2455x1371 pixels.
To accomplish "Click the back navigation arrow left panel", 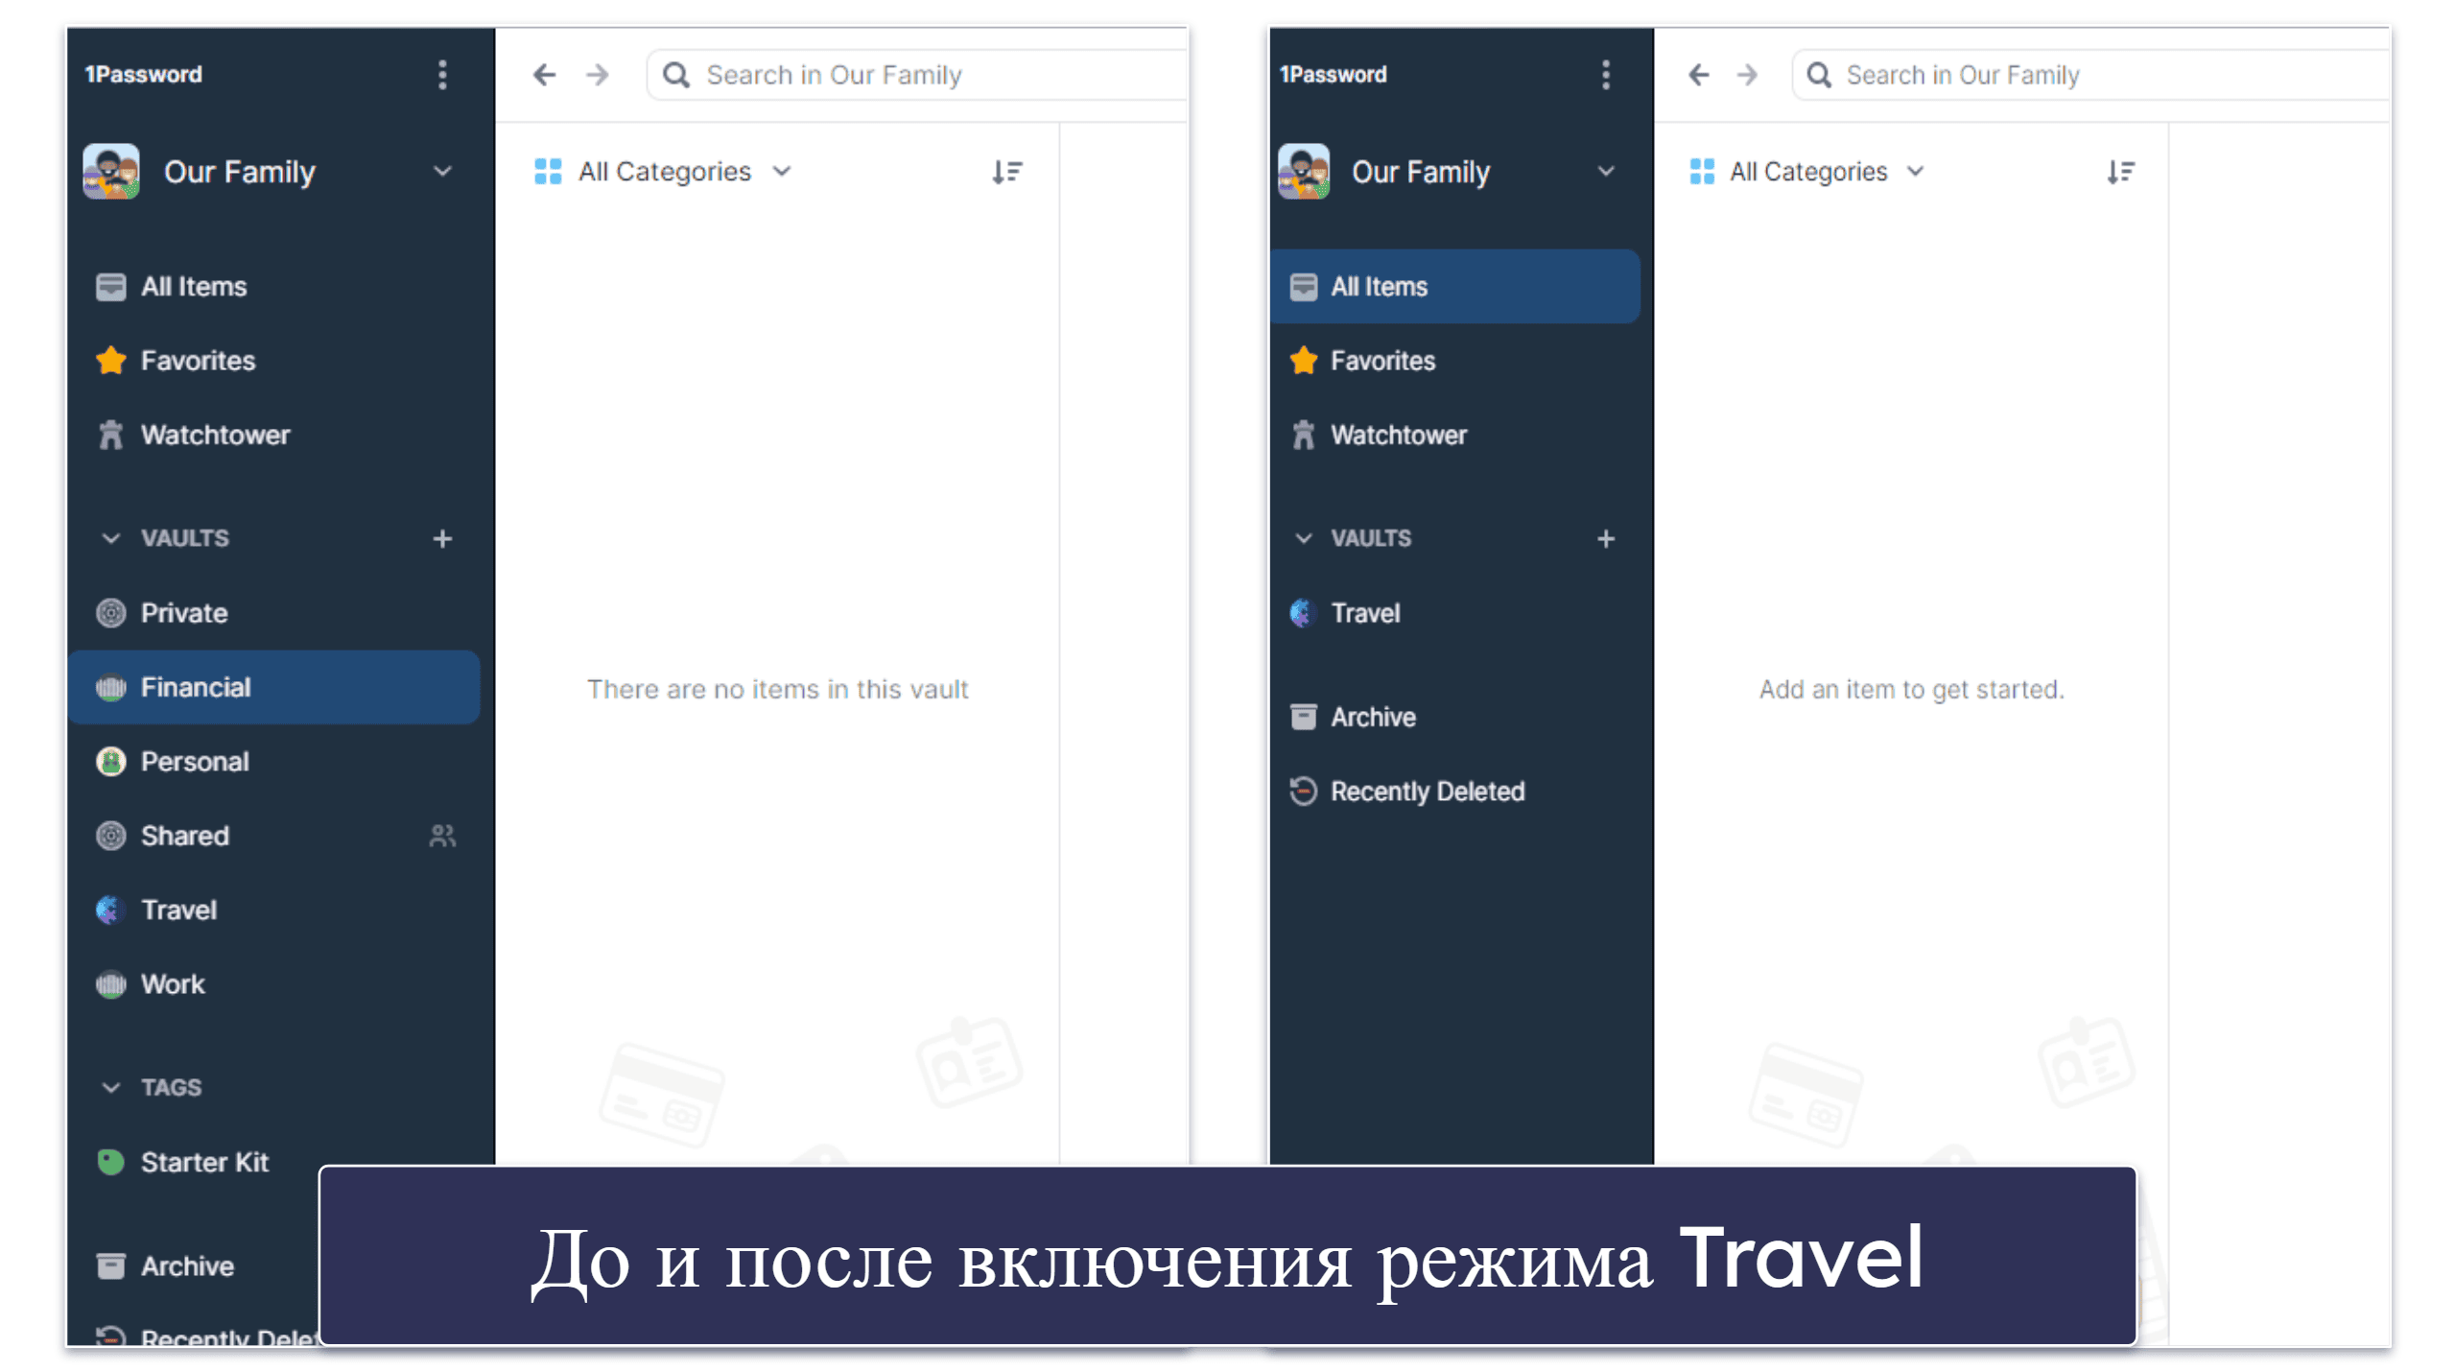I will pyautogui.click(x=545, y=74).
